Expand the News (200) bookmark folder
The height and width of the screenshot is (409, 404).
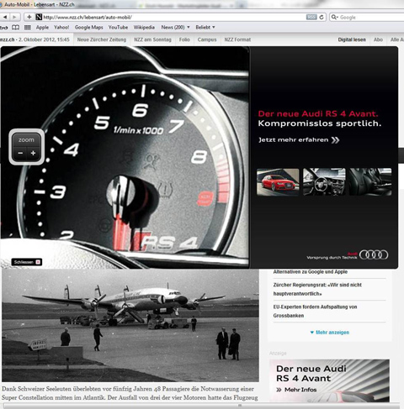pyautogui.click(x=175, y=28)
